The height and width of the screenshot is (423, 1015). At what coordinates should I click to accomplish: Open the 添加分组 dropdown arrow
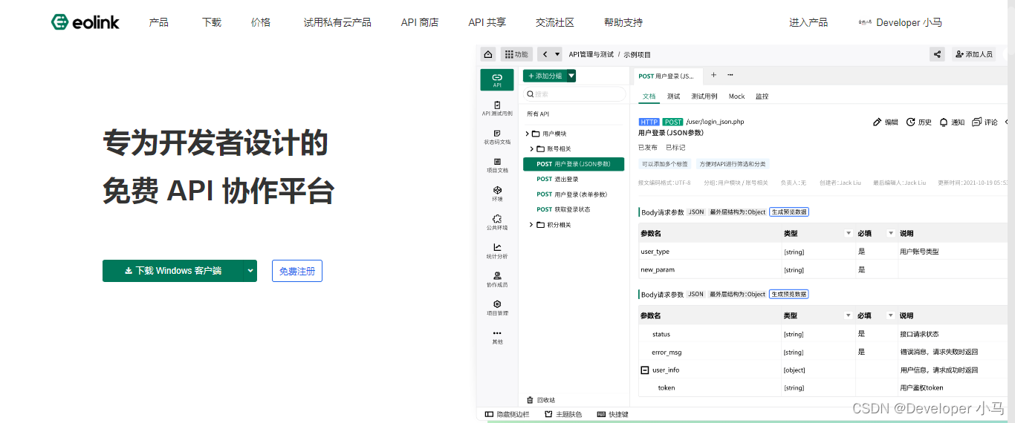click(571, 76)
